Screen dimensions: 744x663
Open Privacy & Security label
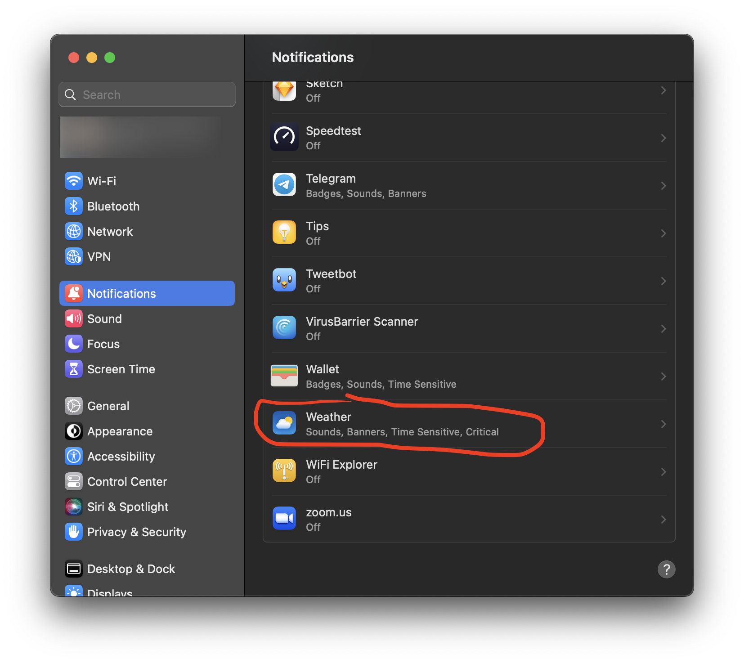coord(137,532)
